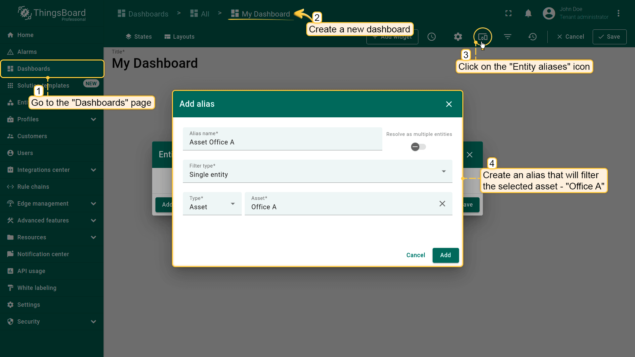Clear the Office A asset selection
The width and height of the screenshot is (635, 357).
[x=442, y=204]
